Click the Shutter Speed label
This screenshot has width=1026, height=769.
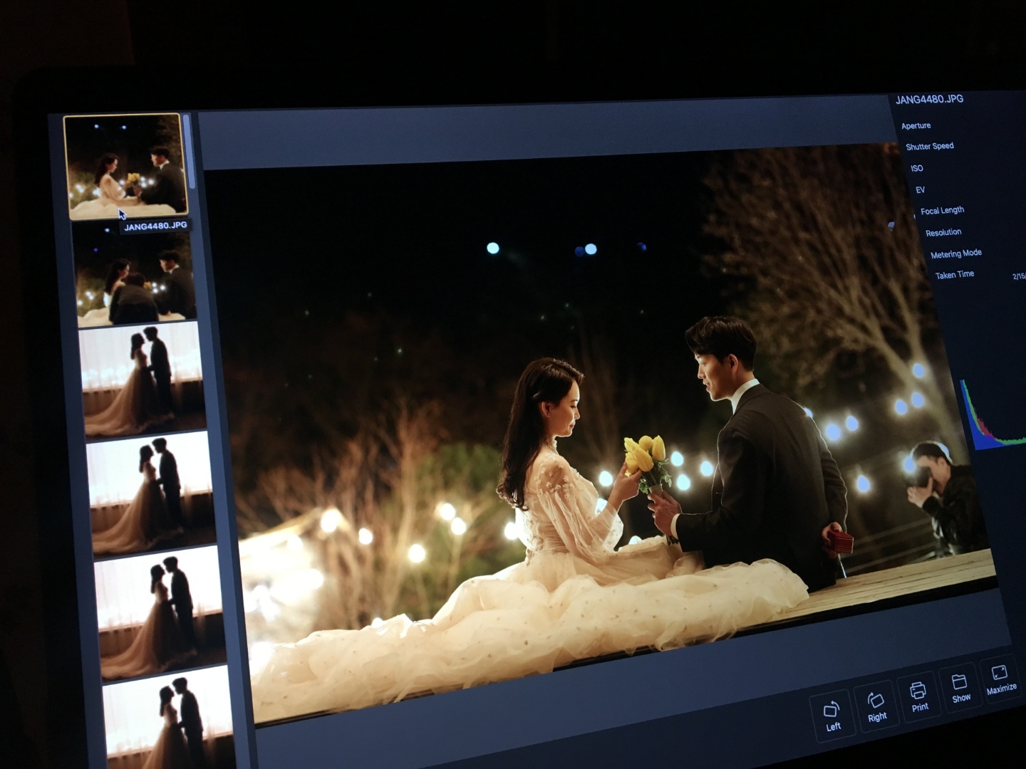[929, 146]
